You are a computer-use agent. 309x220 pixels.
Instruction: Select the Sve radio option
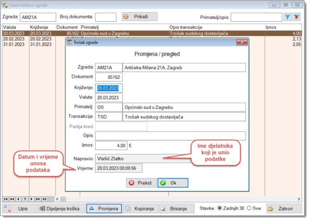249,208
